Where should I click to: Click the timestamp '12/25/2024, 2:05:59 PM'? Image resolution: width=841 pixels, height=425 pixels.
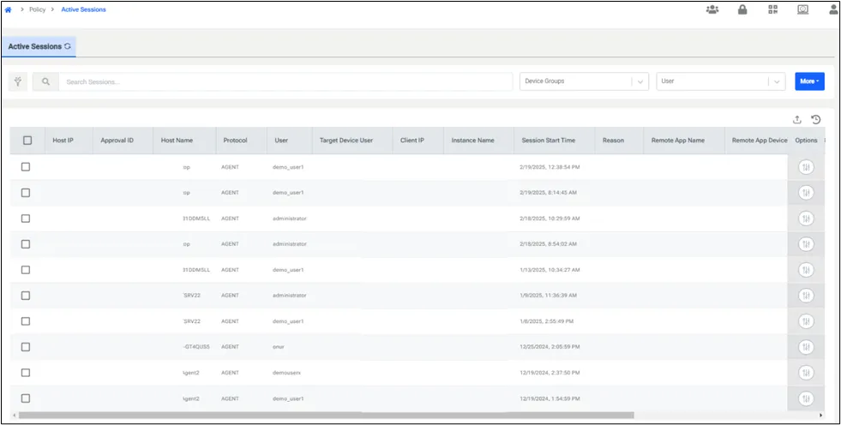551,347
